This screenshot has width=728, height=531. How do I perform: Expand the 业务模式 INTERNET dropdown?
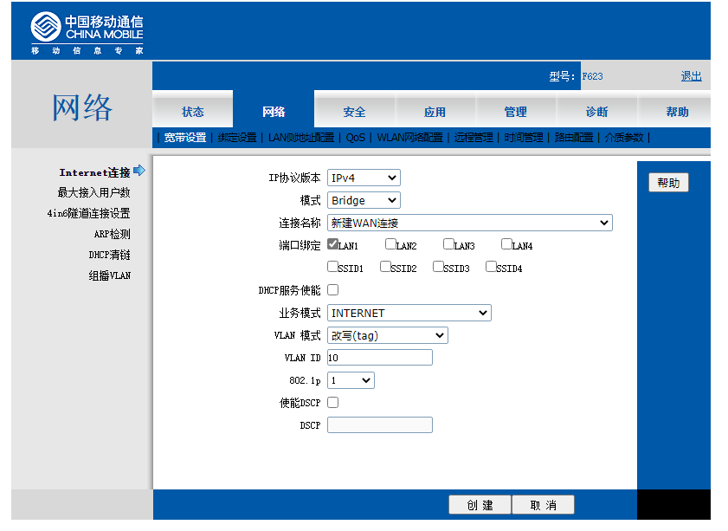click(409, 314)
